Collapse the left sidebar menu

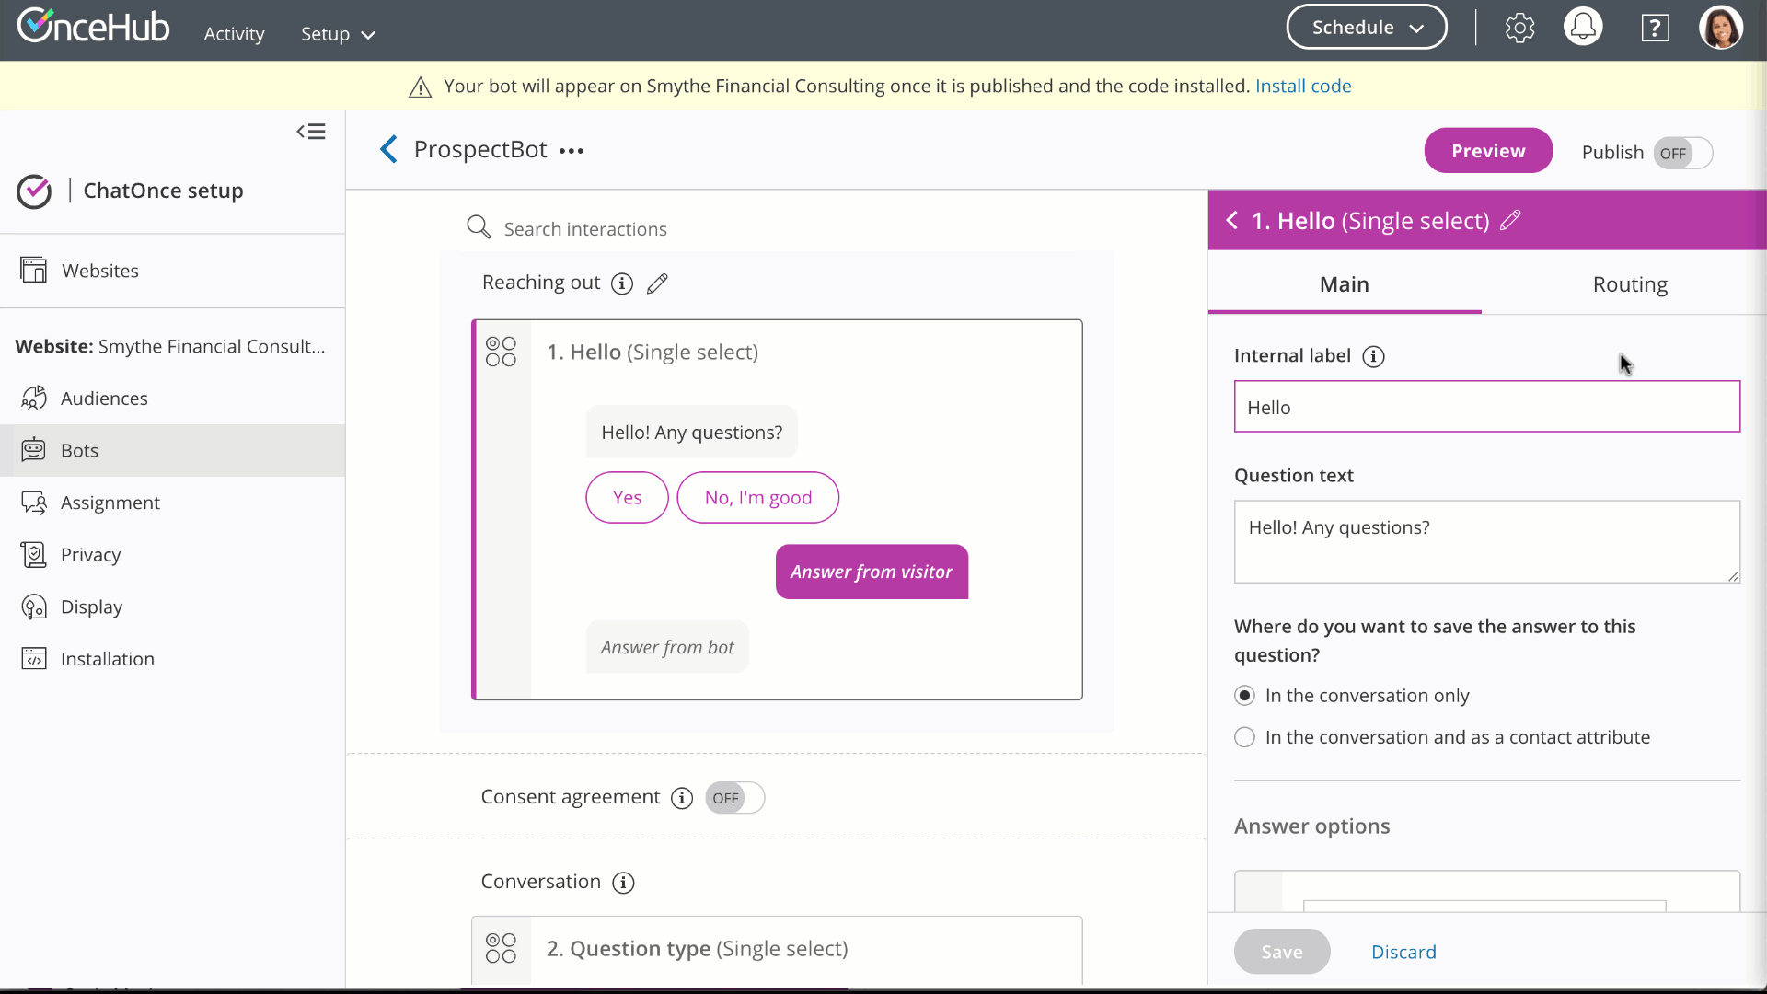point(311,132)
